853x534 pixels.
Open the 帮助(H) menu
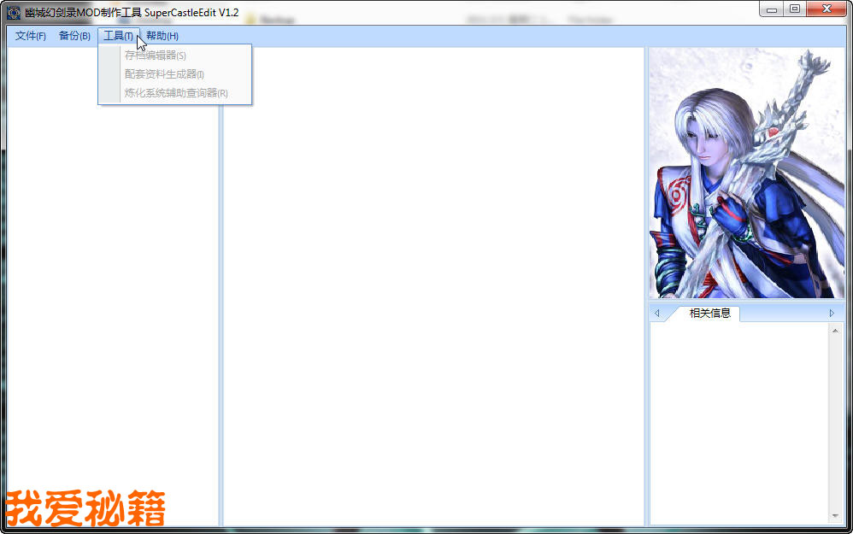tap(162, 36)
